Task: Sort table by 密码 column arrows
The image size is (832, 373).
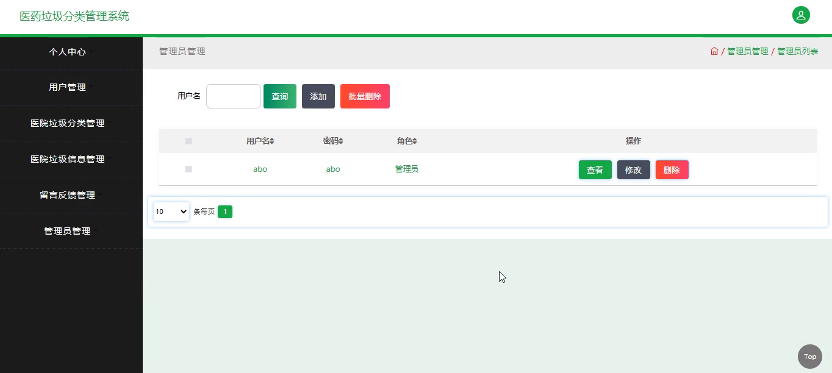Action: point(341,141)
